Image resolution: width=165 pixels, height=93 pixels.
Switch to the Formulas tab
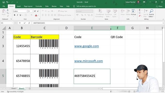point(39,6)
